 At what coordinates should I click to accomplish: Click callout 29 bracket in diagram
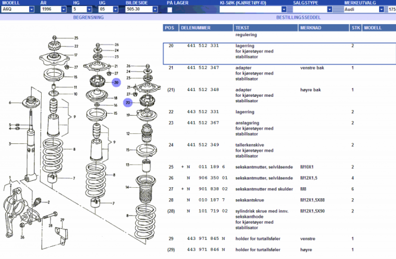click(62, 219)
